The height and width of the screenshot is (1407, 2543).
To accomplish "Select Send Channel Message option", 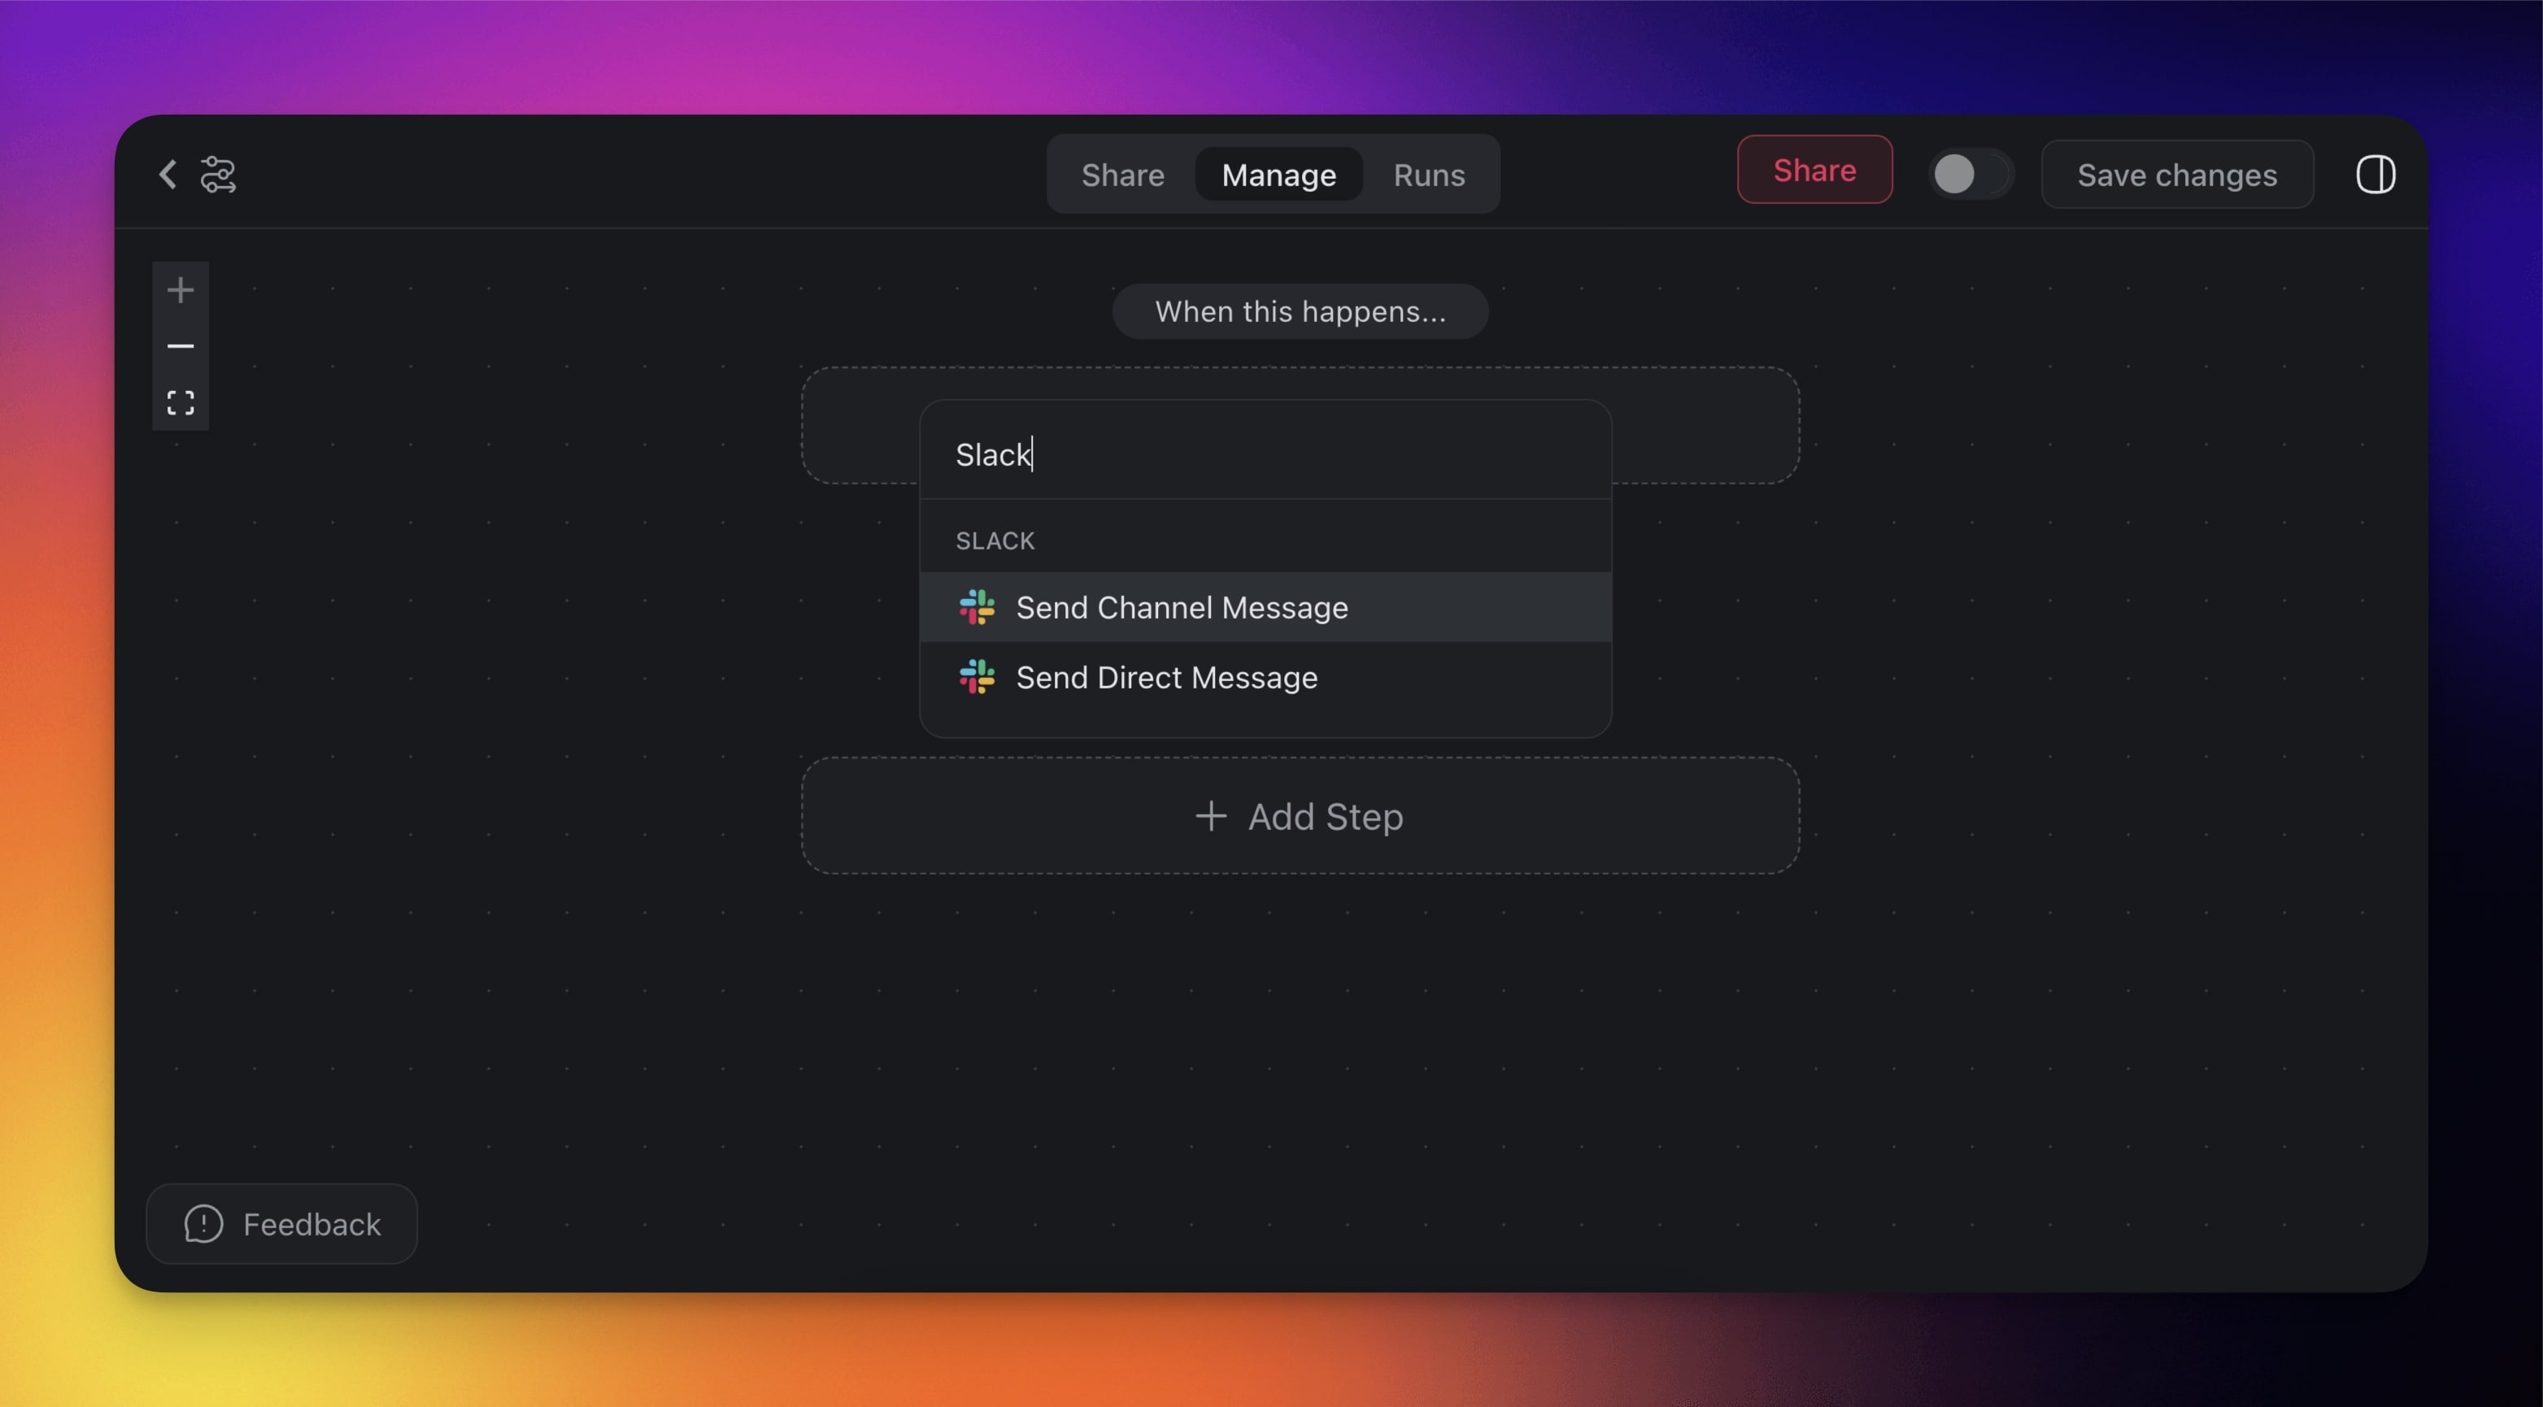I will pos(1181,608).
